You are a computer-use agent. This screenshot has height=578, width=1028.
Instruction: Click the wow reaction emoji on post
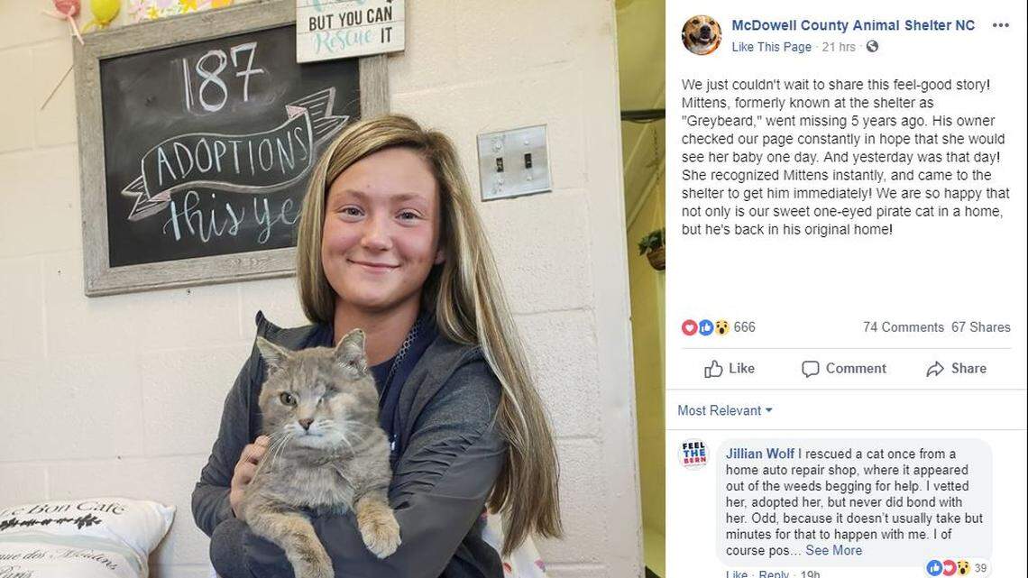click(721, 327)
